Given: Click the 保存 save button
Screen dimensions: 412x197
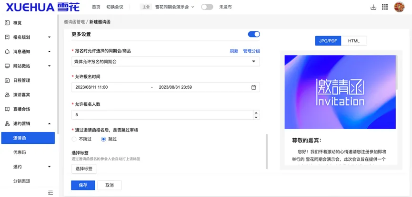Looking at the screenshot, I should pyautogui.click(x=83, y=185).
